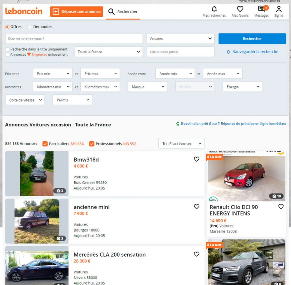Screen dimensions: 291x285
Task: Click the 824 188 Annonces count
Action: (21, 143)
